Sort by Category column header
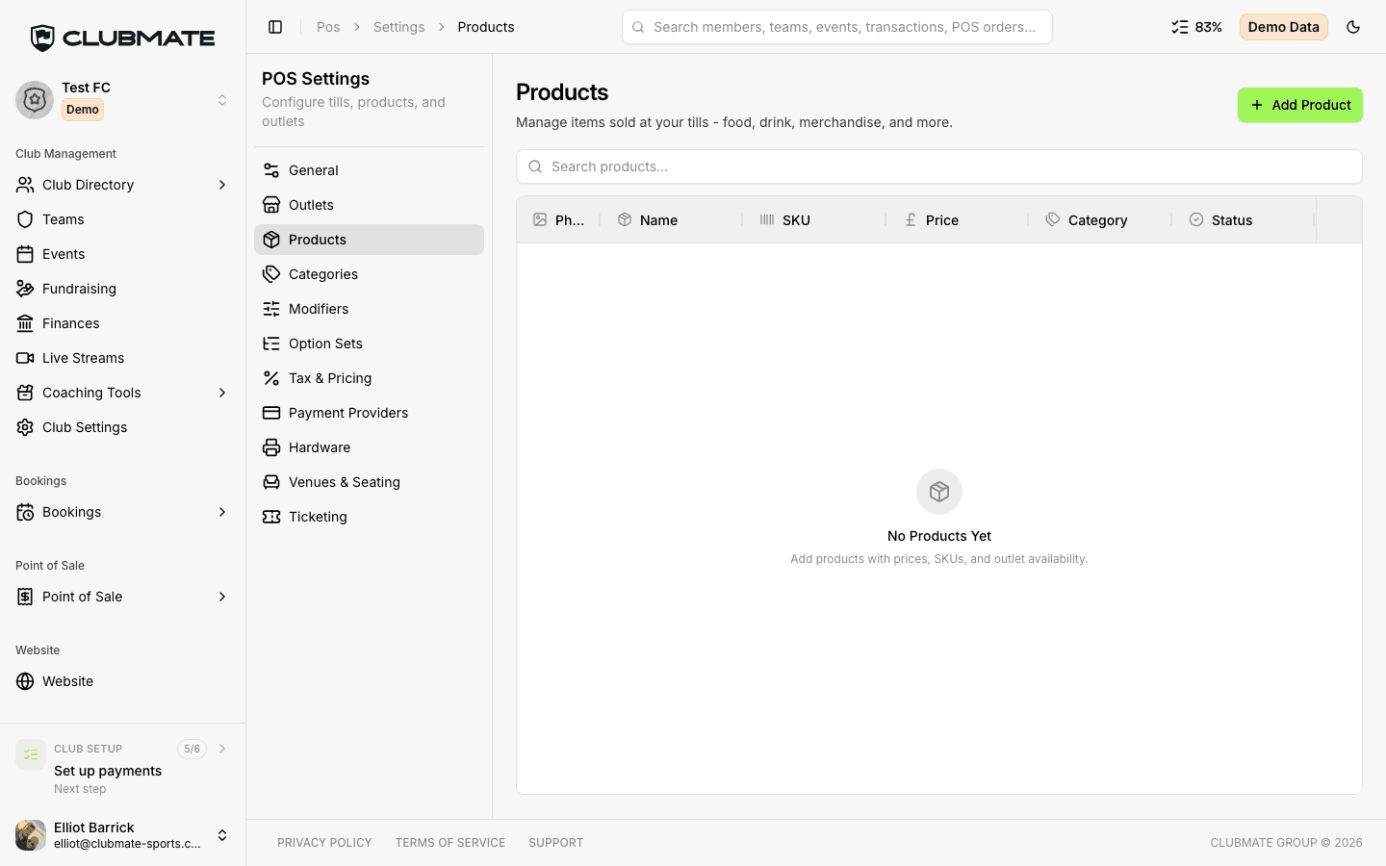This screenshot has width=1386, height=866. click(1100, 220)
